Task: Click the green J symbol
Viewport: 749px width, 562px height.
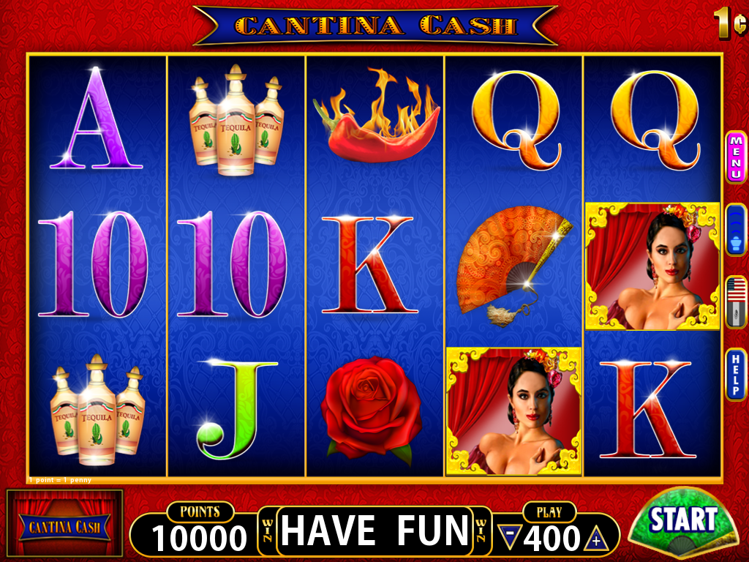Action: (x=237, y=410)
